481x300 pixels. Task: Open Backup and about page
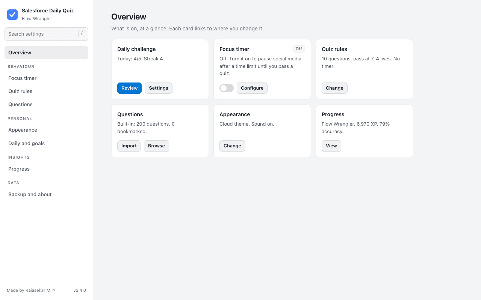(46, 194)
